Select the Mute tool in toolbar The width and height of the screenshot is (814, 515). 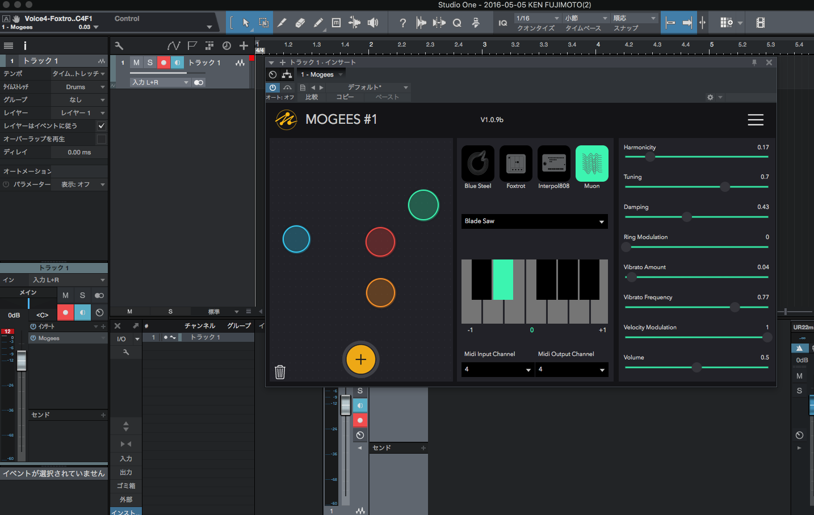[336, 23]
